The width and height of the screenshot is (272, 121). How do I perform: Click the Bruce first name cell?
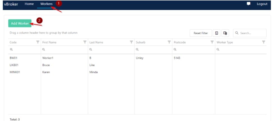(64, 65)
